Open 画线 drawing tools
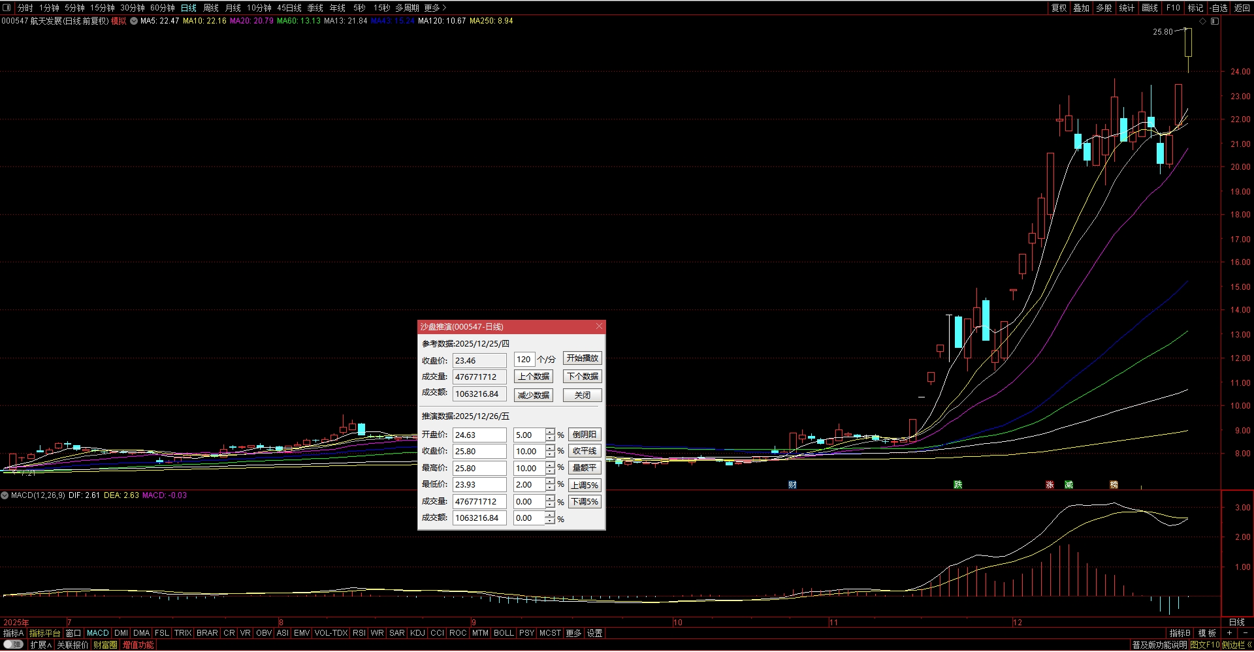Viewport: 1254px width, 652px height. 1149,8
